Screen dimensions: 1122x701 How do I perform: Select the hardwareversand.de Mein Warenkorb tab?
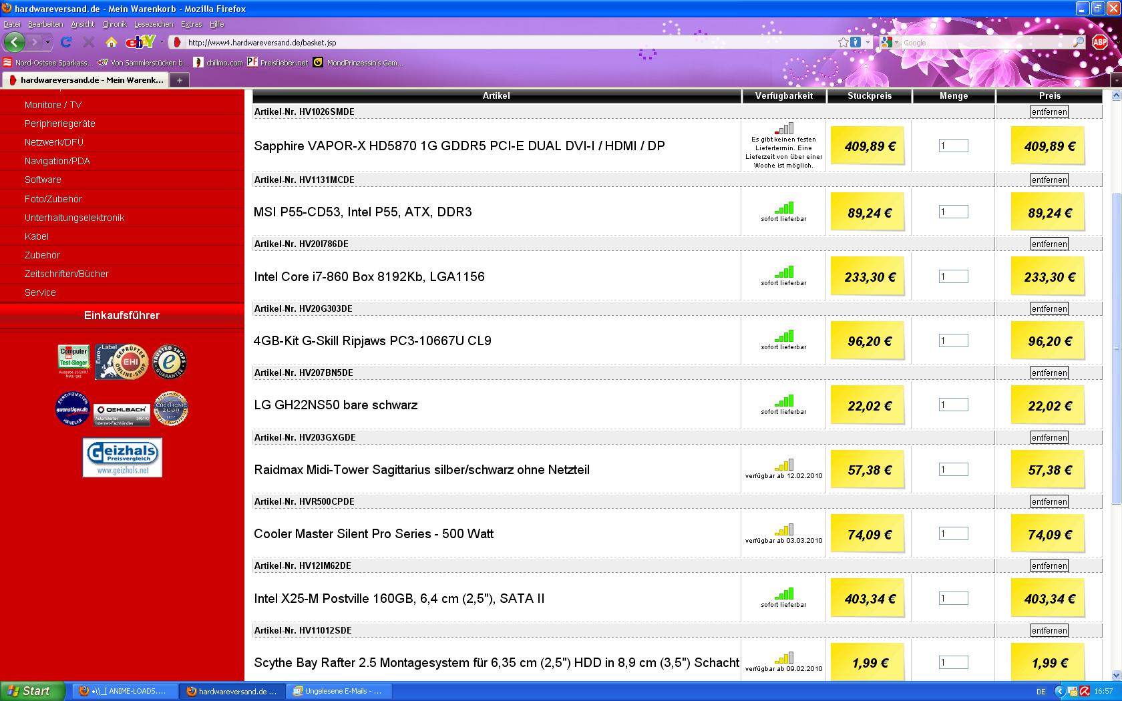click(85, 80)
